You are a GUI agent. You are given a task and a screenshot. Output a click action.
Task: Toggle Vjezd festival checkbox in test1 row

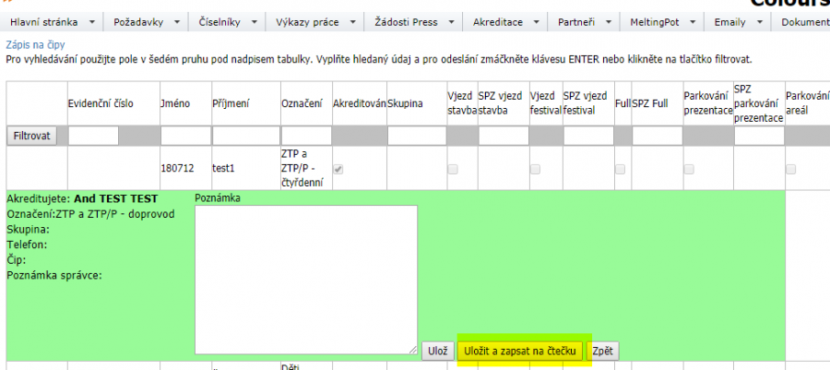[535, 169]
